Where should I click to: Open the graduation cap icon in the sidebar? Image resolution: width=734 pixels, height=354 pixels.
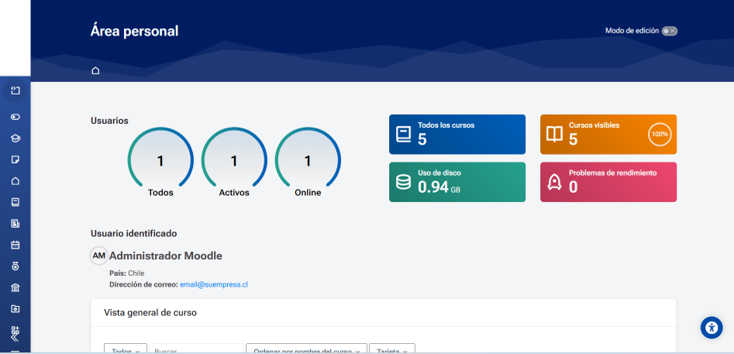(x=16, y=139)
